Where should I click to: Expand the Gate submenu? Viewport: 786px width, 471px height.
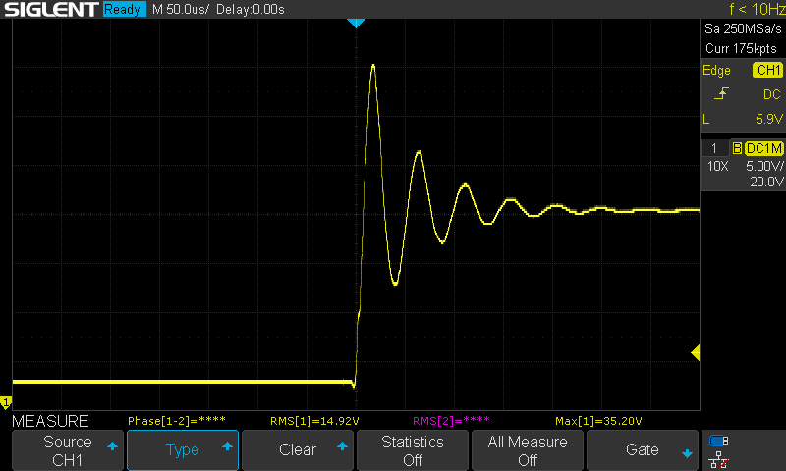643,450
